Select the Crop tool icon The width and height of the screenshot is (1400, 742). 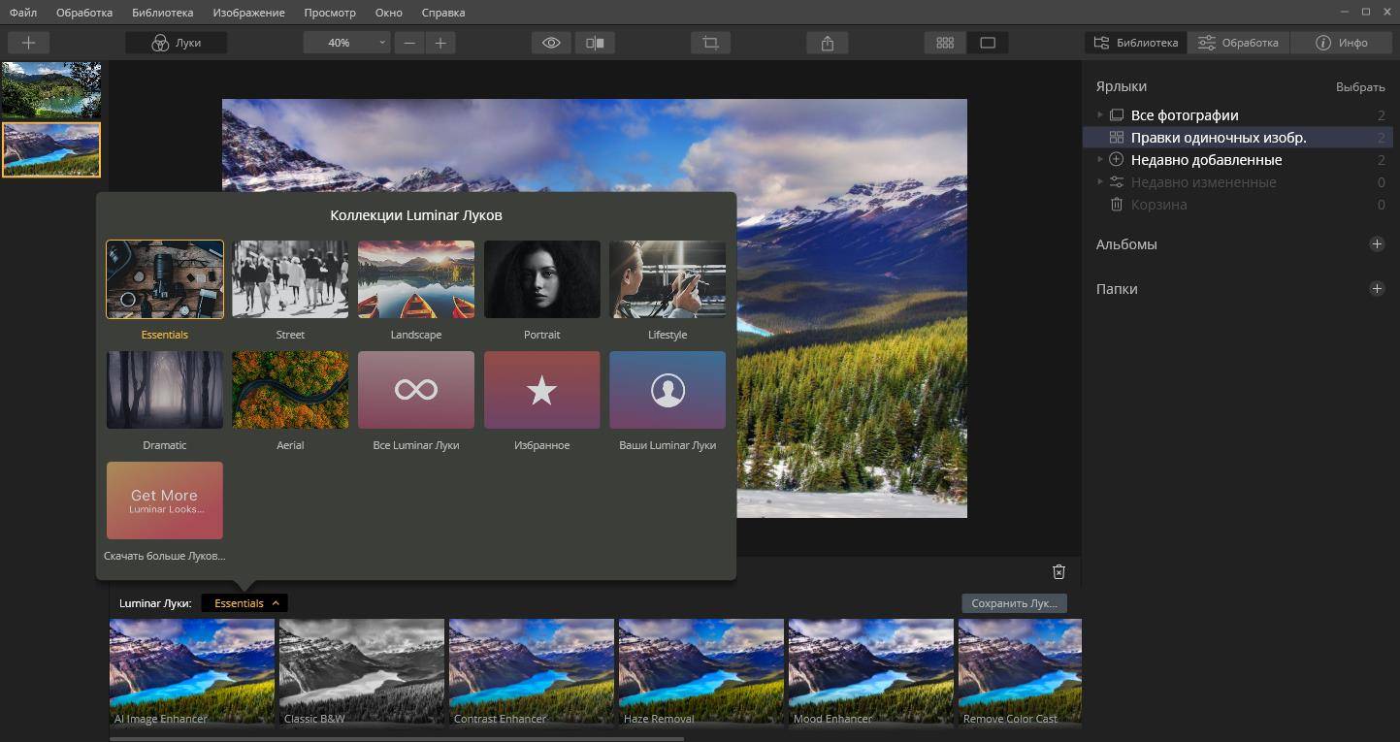tap(711, 43)
